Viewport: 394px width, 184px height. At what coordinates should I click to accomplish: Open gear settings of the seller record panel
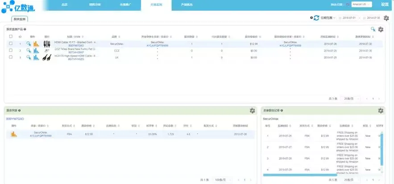(381, 110)
